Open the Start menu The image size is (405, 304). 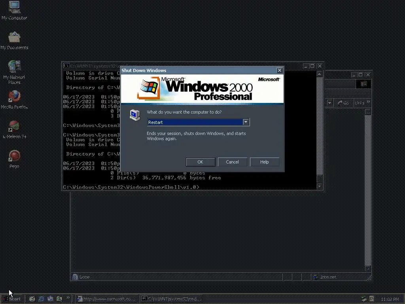11,299
